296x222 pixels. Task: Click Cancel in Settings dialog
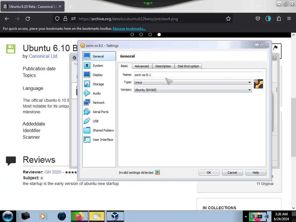232,173
